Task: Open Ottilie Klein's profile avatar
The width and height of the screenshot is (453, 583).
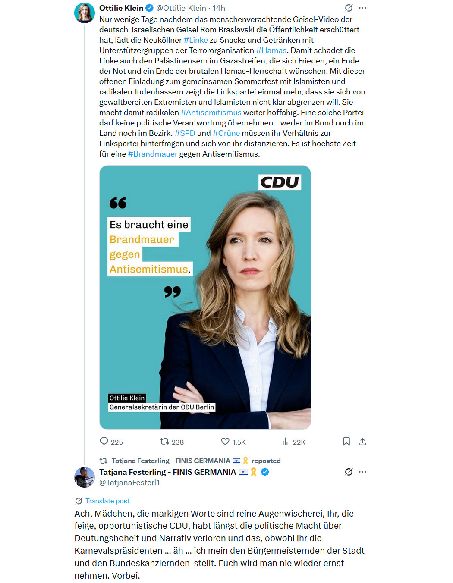Action: (x=85, y=13)
